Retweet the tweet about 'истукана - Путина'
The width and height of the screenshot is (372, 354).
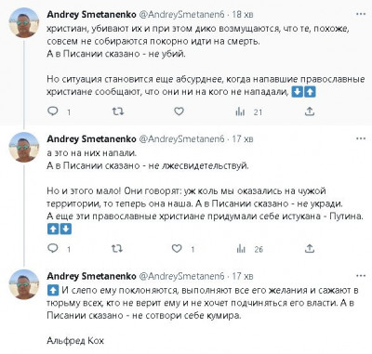[x=117, y=248]
